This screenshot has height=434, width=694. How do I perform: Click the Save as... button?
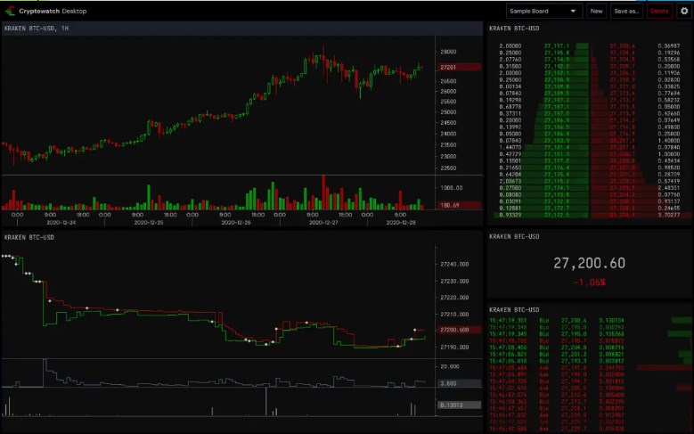(626, 11)
